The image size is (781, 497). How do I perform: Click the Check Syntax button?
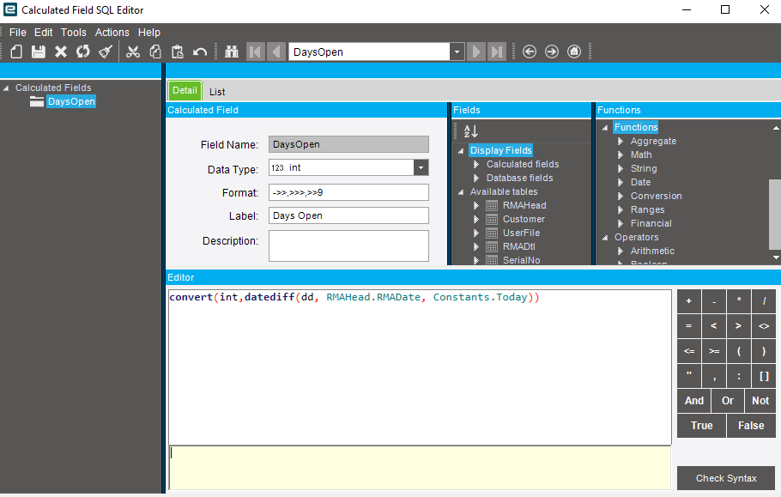click(x=726, y=478)
